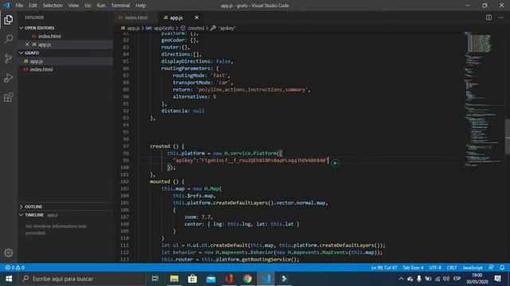Open the Go menu
Viewport: 510px width, 286px height.
click(88, 6)
